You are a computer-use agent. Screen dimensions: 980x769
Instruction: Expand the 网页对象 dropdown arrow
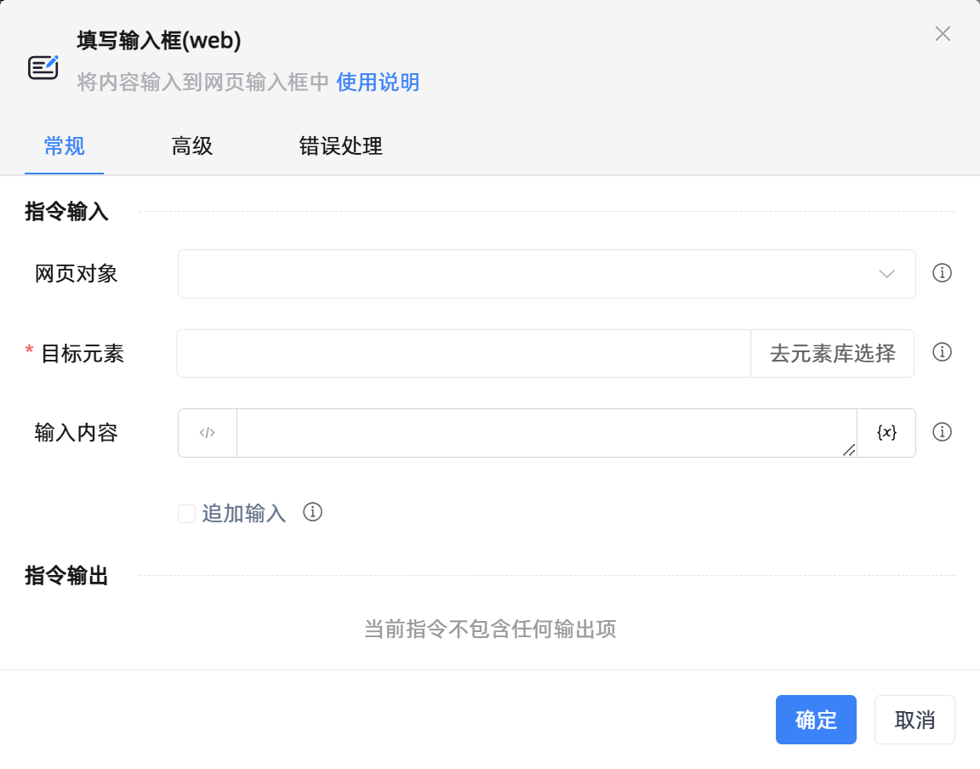886,274
